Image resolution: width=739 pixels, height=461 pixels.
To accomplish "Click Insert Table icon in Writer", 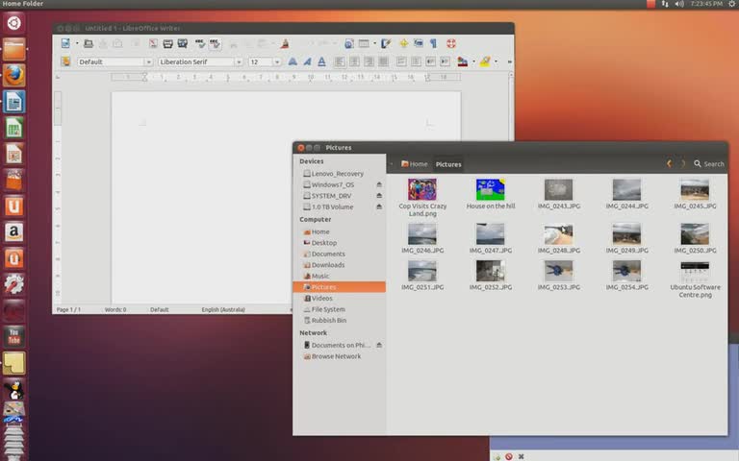I will coord(364,44).
